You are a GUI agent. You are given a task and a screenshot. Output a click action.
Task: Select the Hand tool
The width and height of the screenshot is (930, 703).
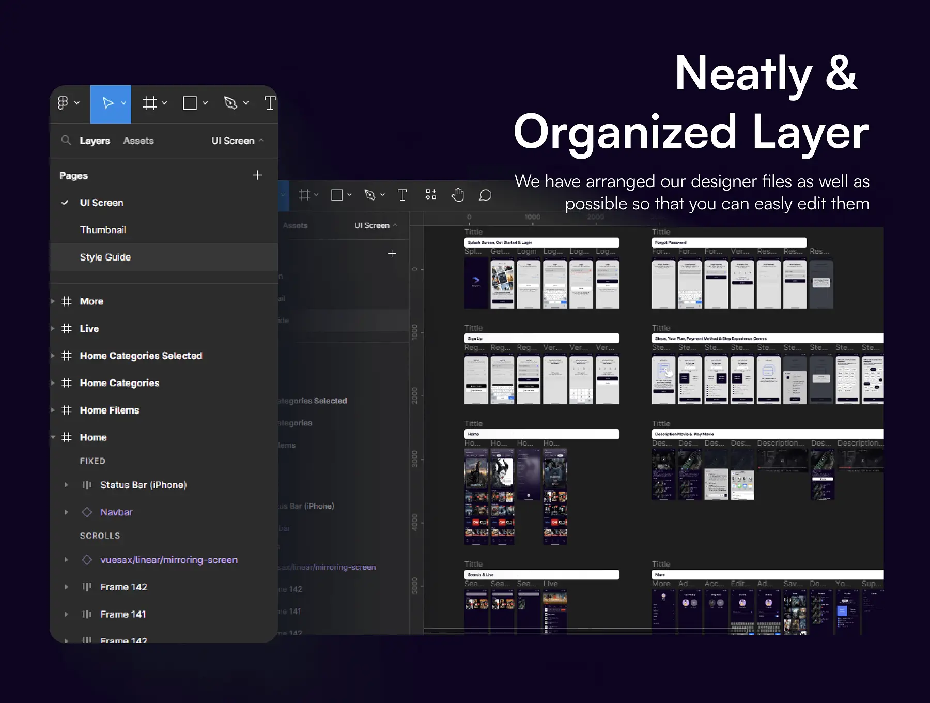click(x=458, y=195)
